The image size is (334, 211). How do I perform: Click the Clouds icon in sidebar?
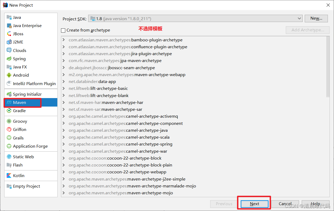[x=9, y=50]
